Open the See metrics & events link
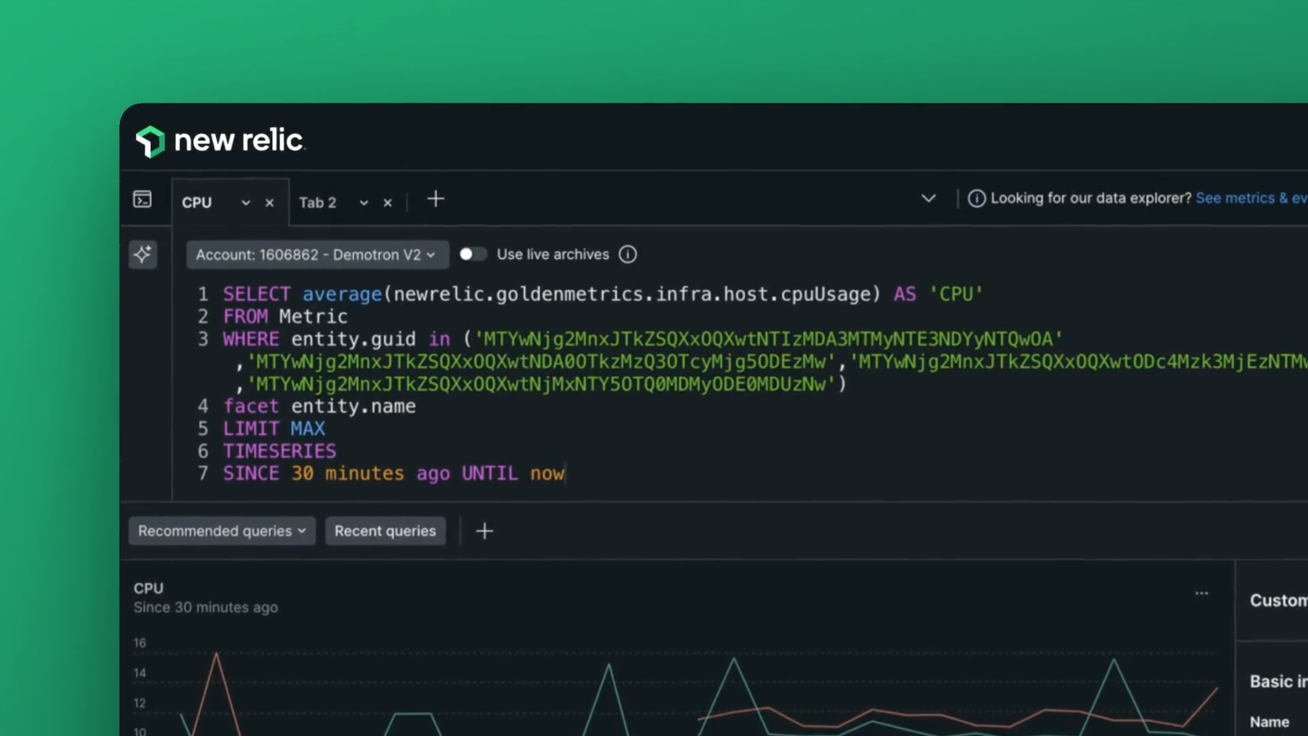1308x736 pixels. (1249, 198)
